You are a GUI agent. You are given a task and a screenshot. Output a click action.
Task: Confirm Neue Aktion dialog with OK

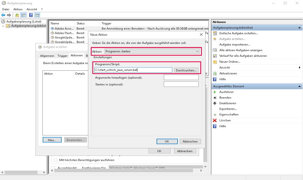167,141
